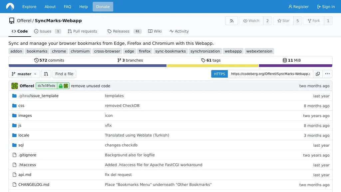Viewport: 341px width, 192px height.
Task: Open the compare branches icon button
Action: 46,74
